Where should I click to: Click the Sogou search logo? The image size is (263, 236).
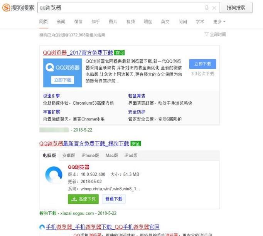pyautogui.click(x=18, y=8)
